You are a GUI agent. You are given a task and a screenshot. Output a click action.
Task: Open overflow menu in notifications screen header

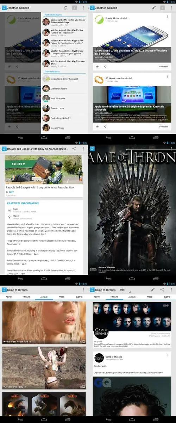(x=83, y=7)
